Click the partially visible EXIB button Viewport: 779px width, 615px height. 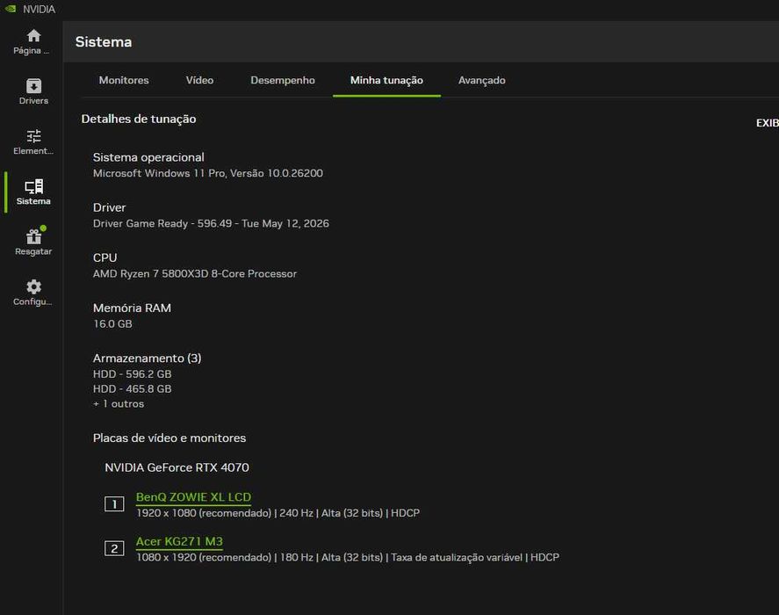(767, 123)
